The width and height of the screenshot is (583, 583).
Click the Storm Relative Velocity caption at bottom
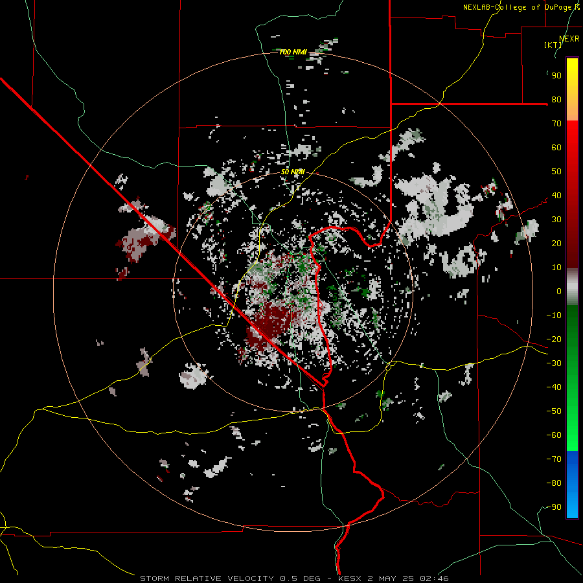(294, 578)
